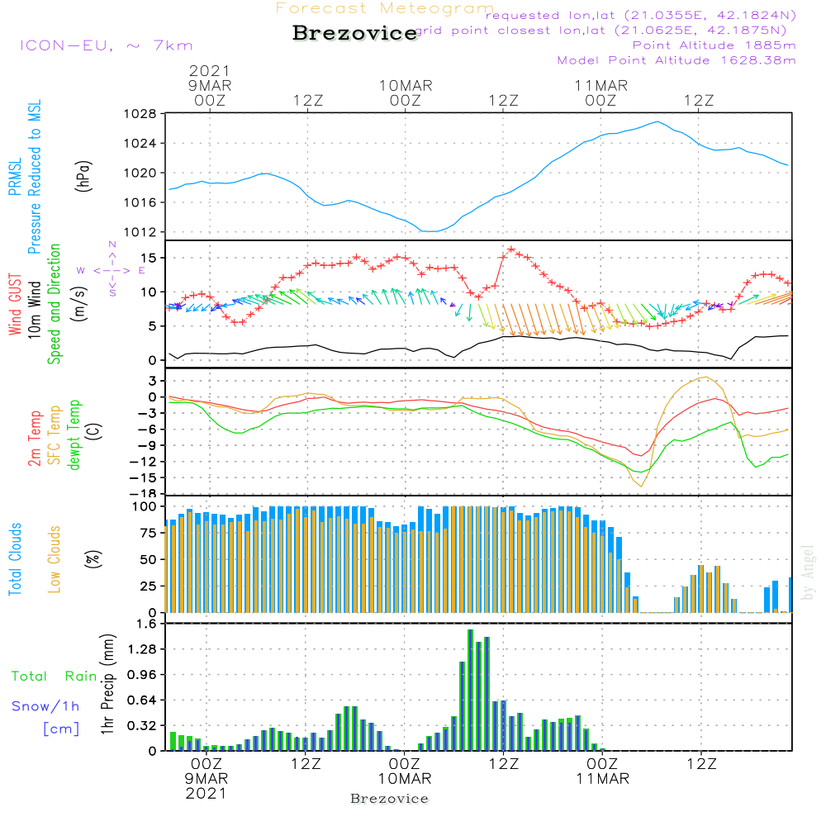Click the 'Forecast Meteogram' heading

pos(385,8)
